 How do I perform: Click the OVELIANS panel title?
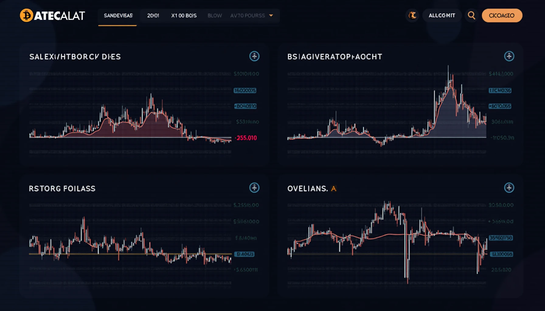(307, 189)
